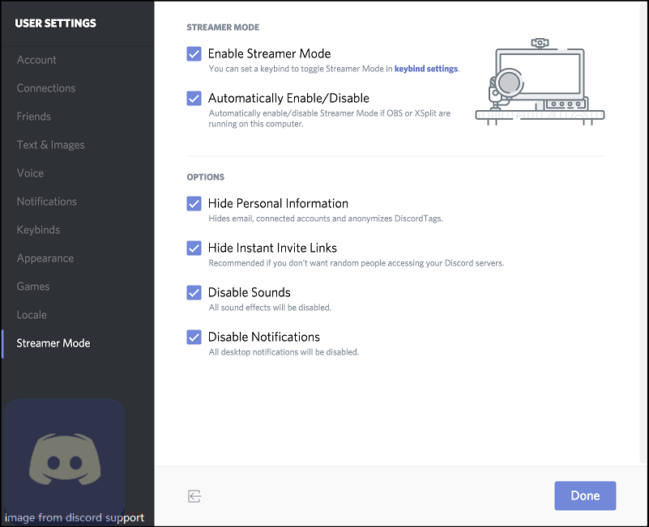Click the logout arrow icon
The width and height of the screenshot is (649, 527).
194,496
